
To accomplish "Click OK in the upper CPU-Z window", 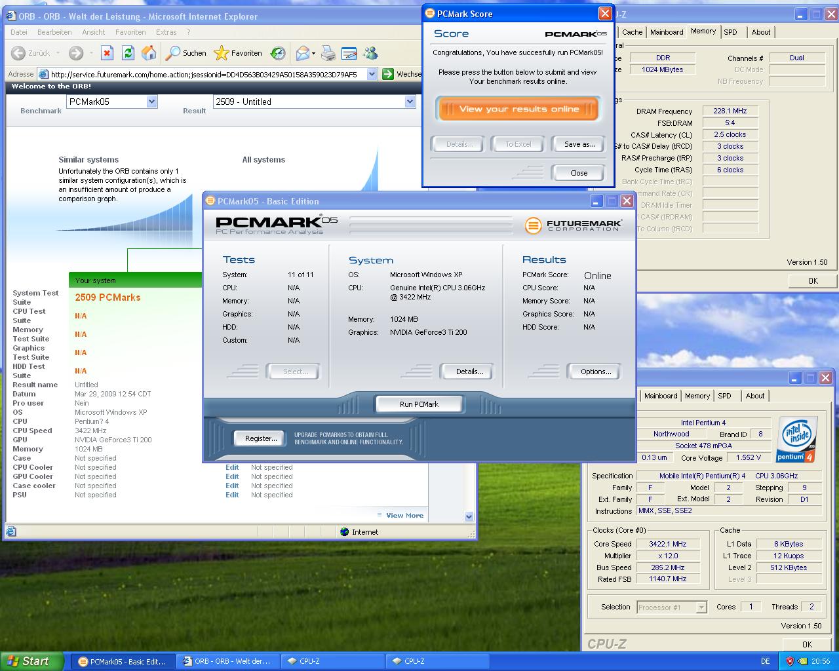I will click(x=813, y=280).
